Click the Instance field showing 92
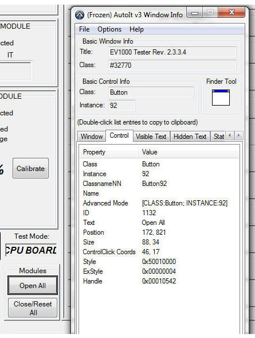This screenshot has height=338, width=255. [x=122, y=106]
